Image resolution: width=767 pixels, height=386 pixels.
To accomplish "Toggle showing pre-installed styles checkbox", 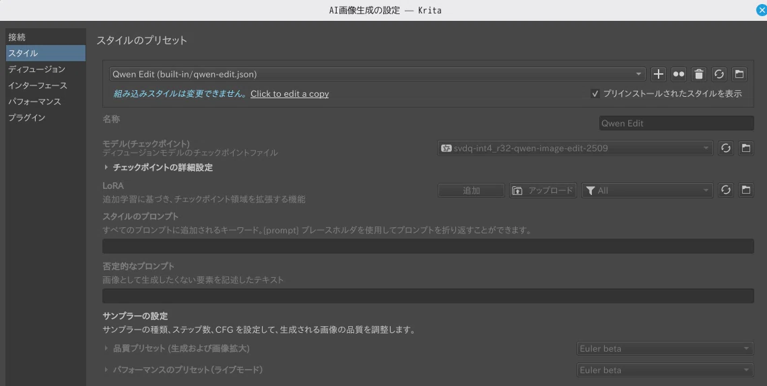I will (595, 94).
